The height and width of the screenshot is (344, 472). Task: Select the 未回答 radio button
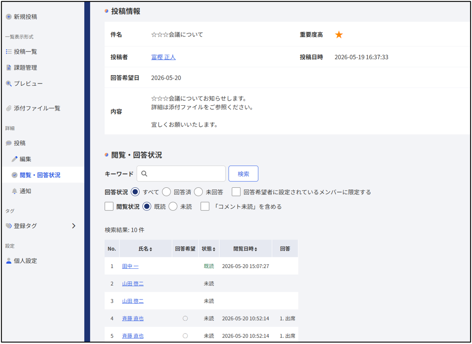tap(198, 192)
